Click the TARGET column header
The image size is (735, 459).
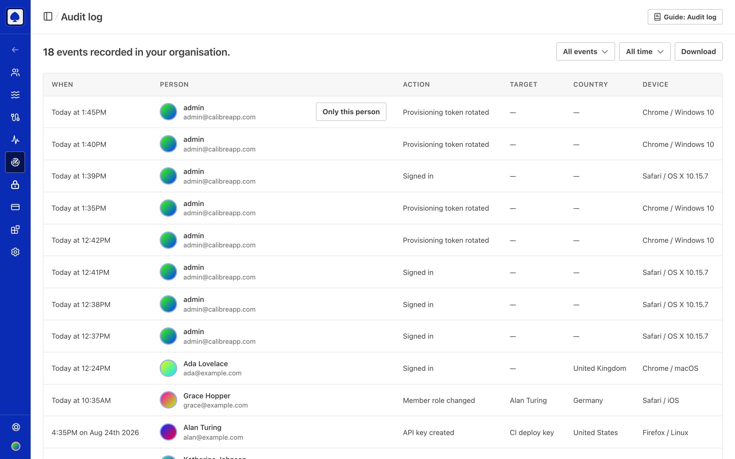coord(523,84)
